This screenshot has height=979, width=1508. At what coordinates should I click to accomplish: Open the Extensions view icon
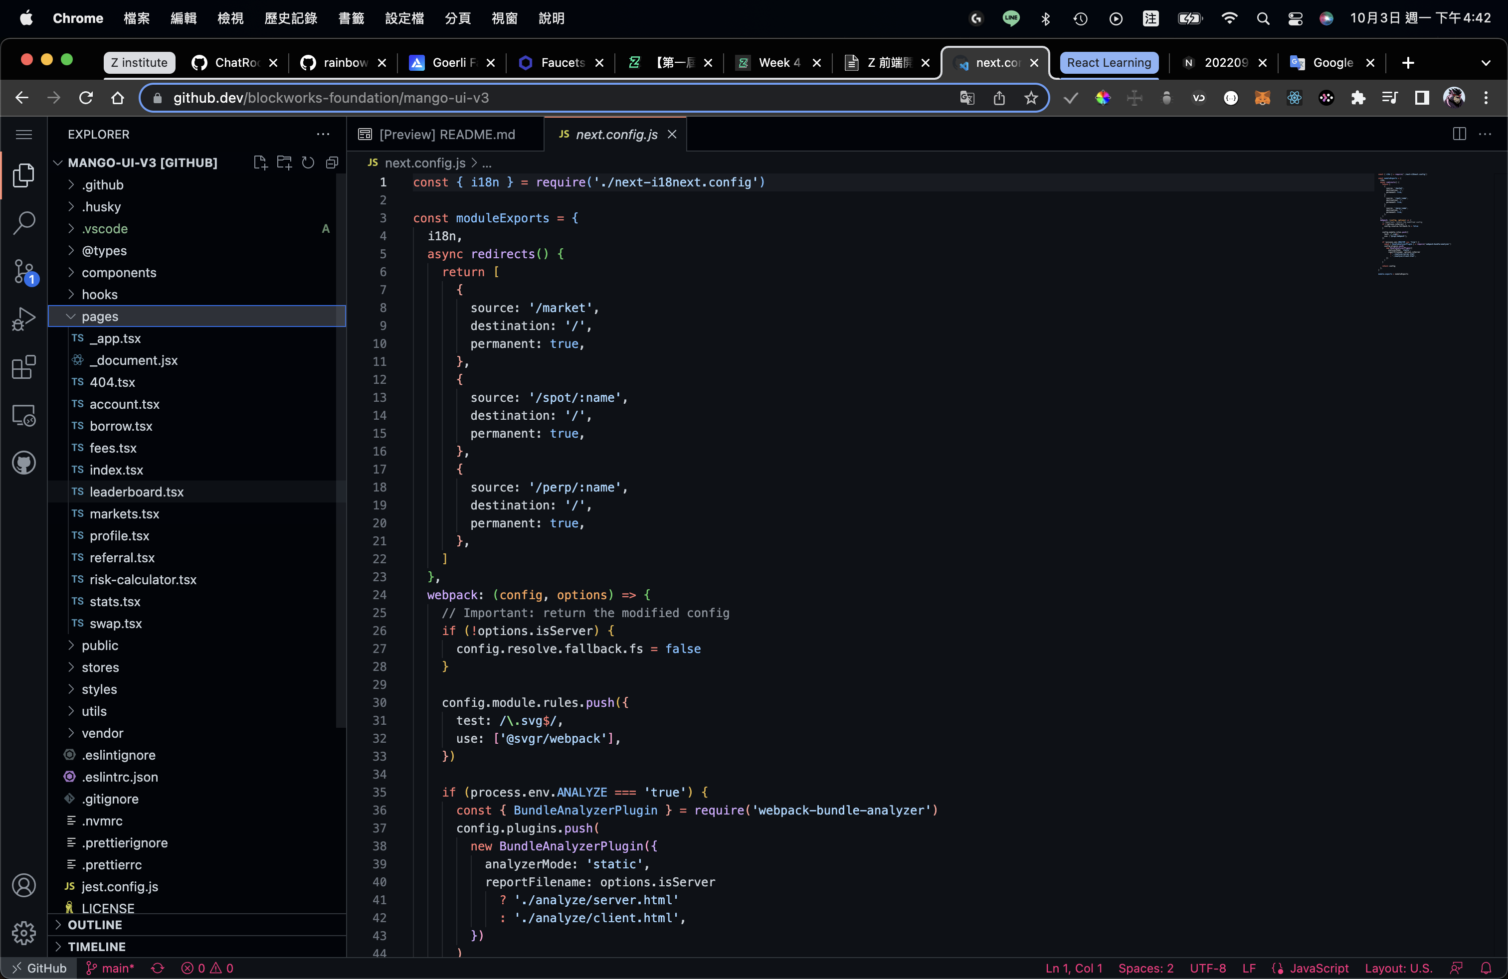(x=23, y=367)
